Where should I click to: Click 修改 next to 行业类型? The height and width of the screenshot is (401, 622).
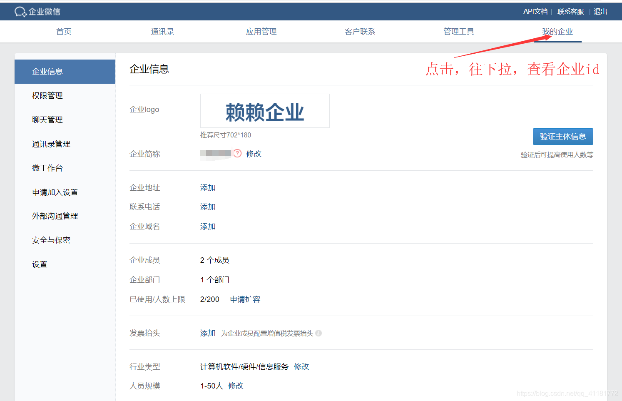(301, 367)
